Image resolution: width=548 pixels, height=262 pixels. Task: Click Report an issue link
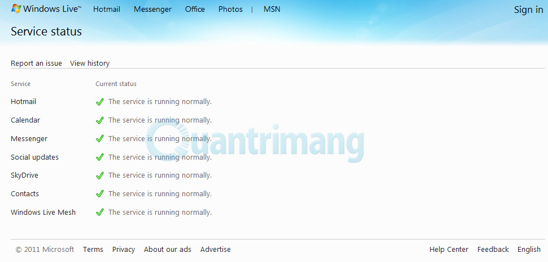[36, 64]
